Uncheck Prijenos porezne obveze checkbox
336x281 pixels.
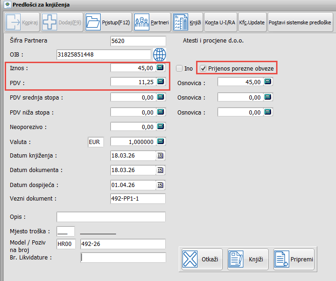[x=203, y=69]
